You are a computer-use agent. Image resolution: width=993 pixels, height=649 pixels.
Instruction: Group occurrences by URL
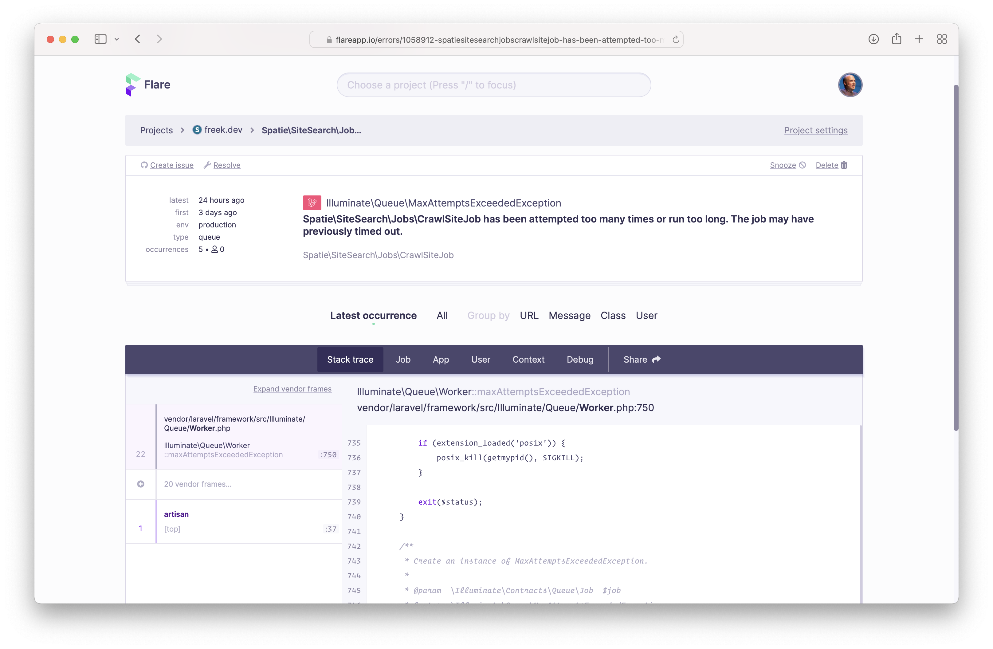click(529, 316)
